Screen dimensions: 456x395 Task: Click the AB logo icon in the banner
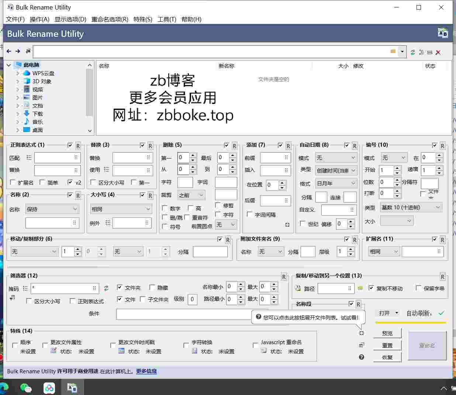click(443, 33)
